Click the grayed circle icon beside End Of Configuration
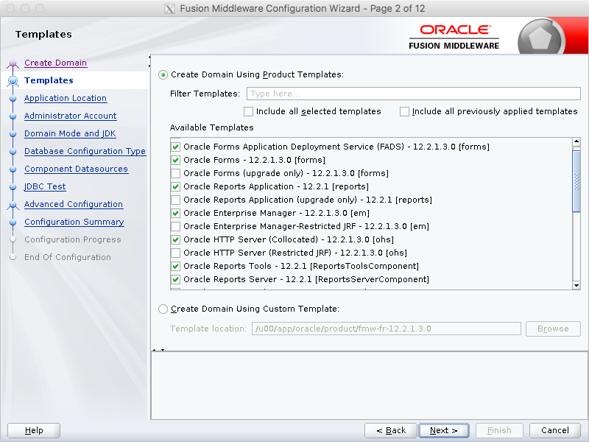This screenshot has height=442, width=589. tap(13, 257)
